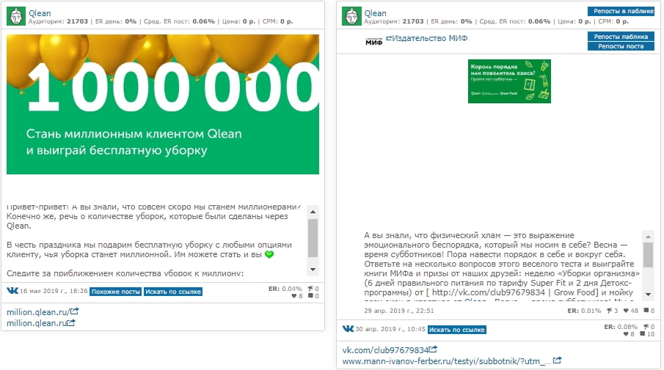Image resolution: width=664 pixels, height=370 pixels.
Task: Click the scroll up arrow in the left post text
Action: tap(313, 212)
